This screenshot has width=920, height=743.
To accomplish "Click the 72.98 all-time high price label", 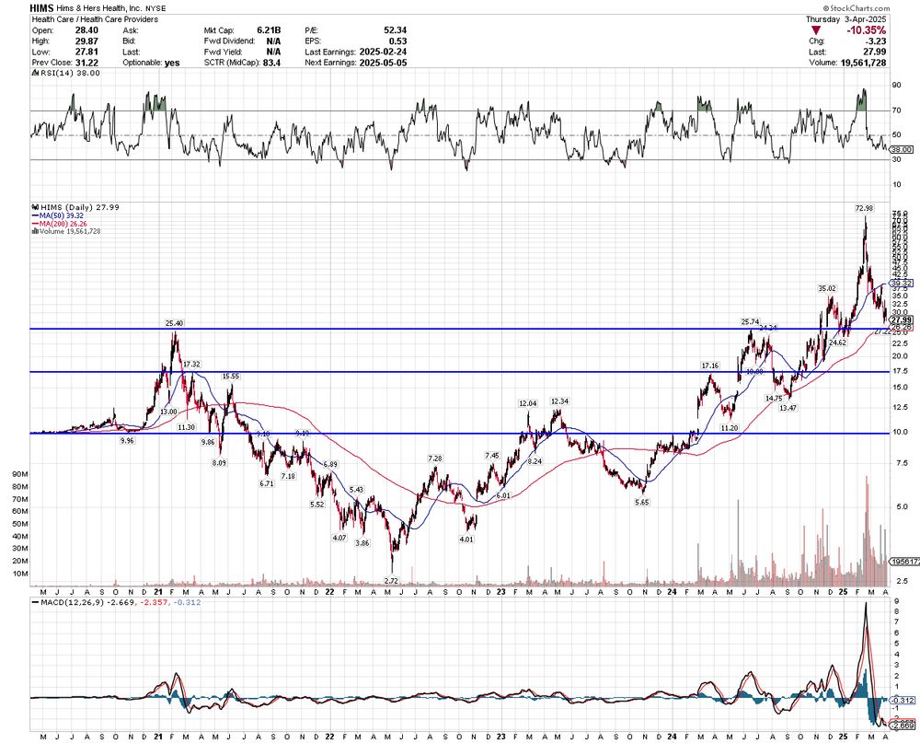I will pos(864,208).
